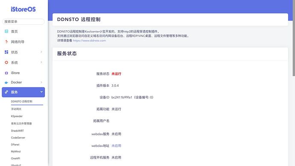Focus the 搜索菜单 search box
The image size is (295, 166).
pyautogui.click(x=24, y=22)
